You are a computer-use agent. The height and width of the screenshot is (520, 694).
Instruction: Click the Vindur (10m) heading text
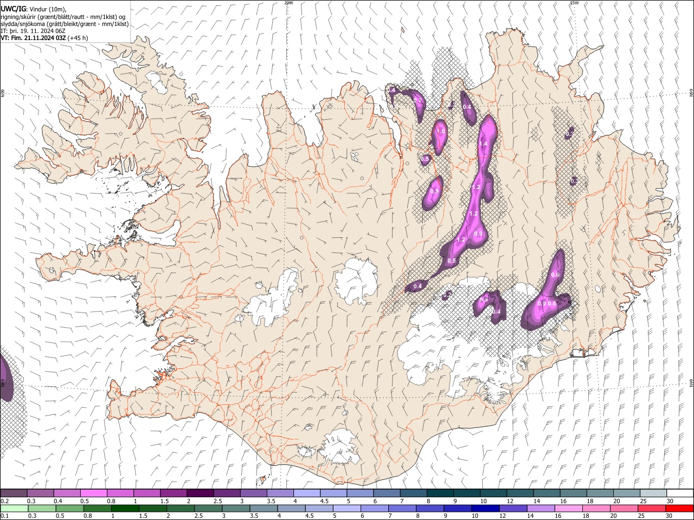click(x=48, y=9)
